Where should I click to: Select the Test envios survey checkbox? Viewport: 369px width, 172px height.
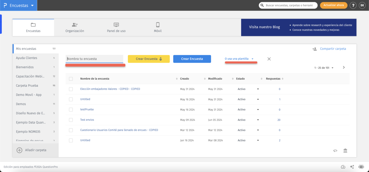(x=71, y=120)
